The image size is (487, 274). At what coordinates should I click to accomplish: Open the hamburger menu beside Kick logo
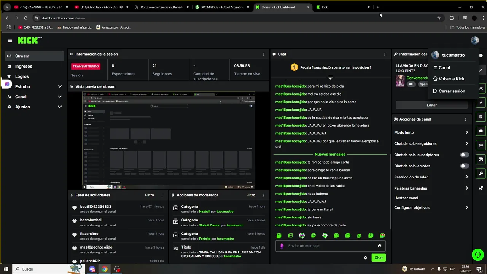tap(10, 40)
